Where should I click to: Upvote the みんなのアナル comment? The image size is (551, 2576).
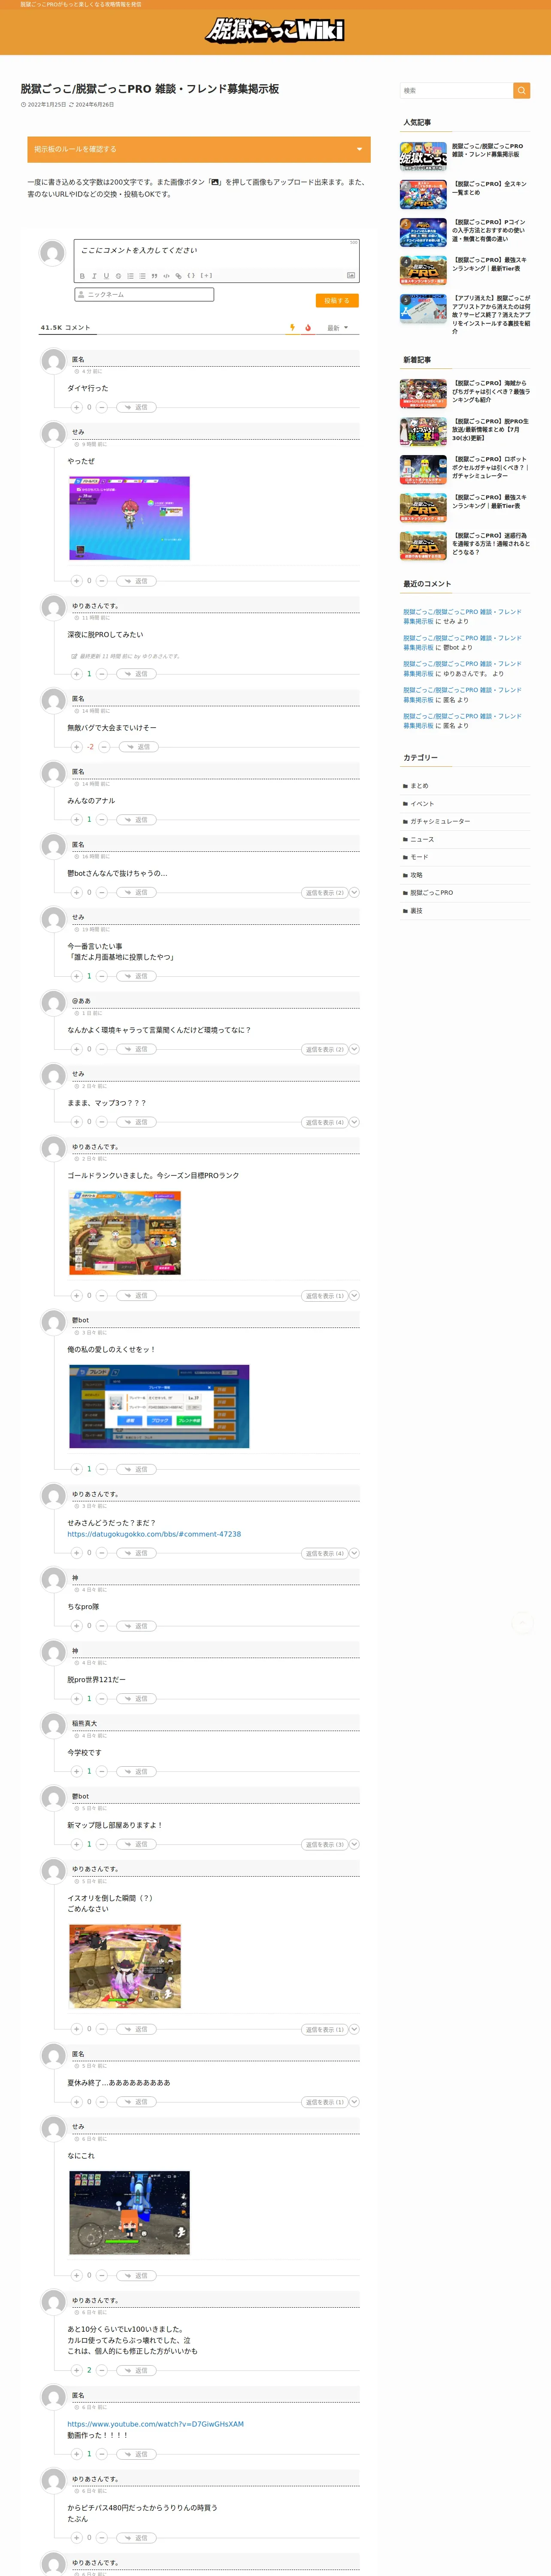76,820
